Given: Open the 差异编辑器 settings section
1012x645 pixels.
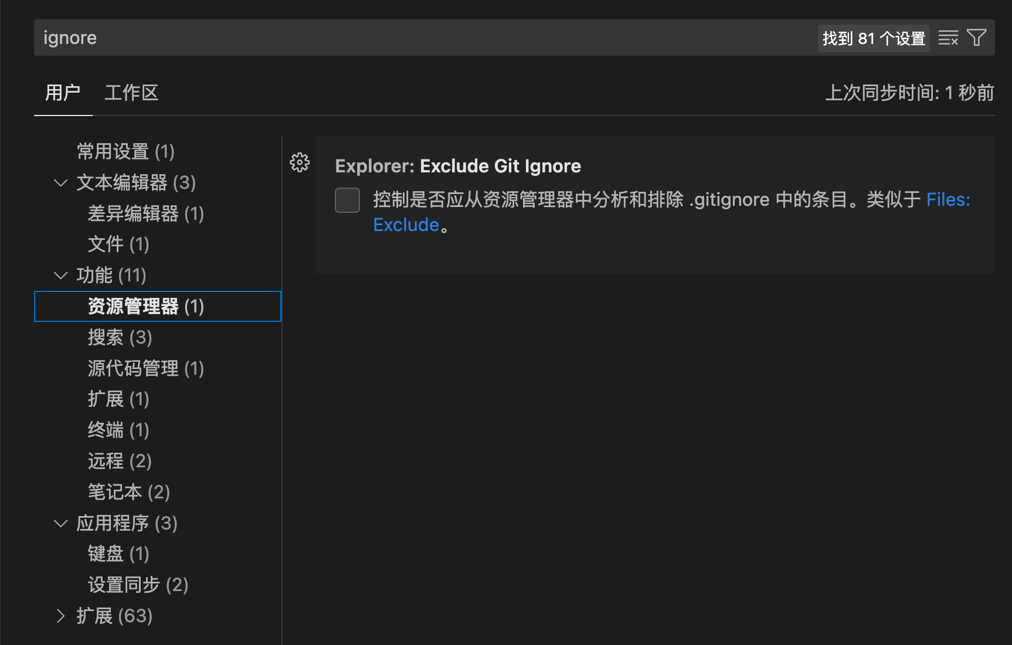Looking at the screenshot, I should [x=145, y=213].
